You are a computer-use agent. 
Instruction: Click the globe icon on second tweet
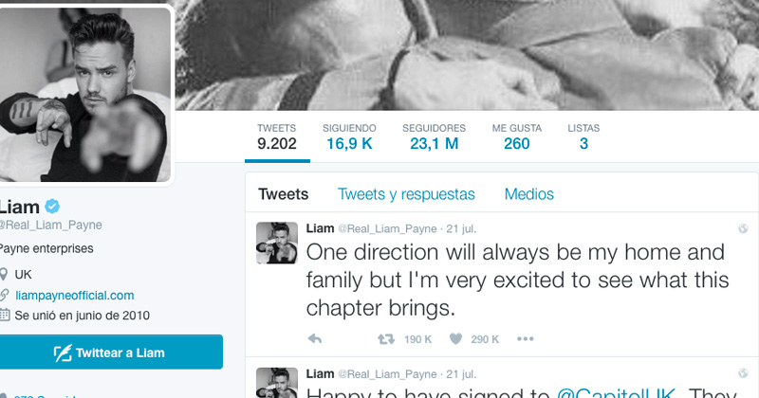pos(743,373)
